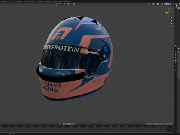Viewport: 180px width, 135px height.
Task: Toggle proportional editing
Action: pyautogui.click(x=74, y=4)
